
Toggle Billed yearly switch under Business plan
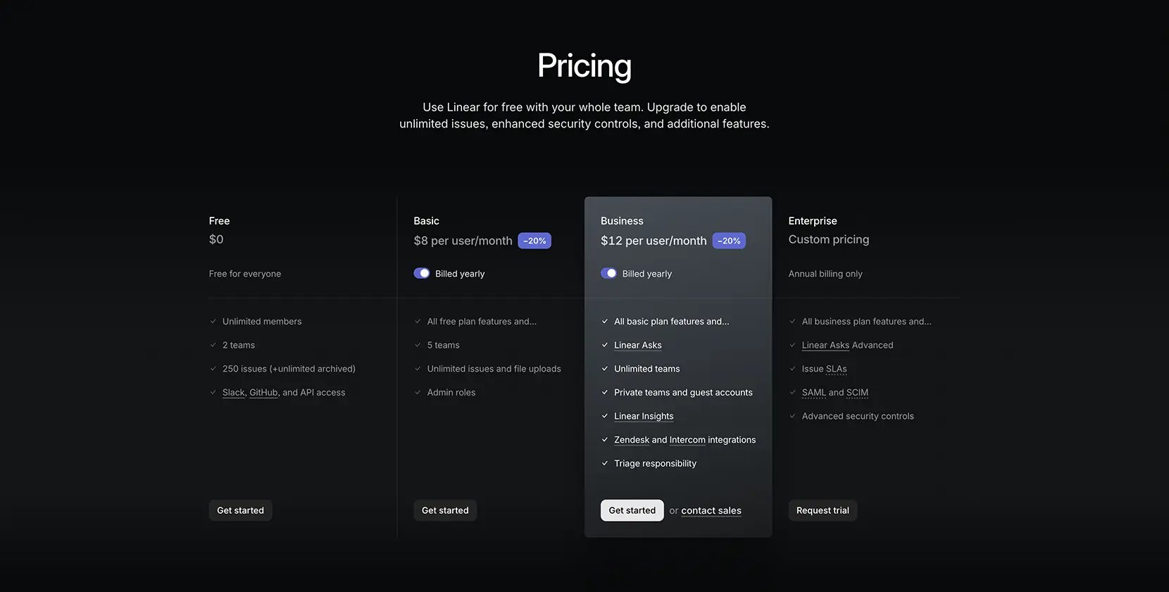coord(609,273)
